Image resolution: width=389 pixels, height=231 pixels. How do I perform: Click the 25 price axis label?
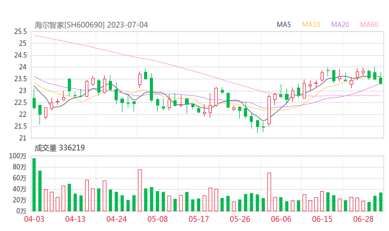(x=23, y=44)
